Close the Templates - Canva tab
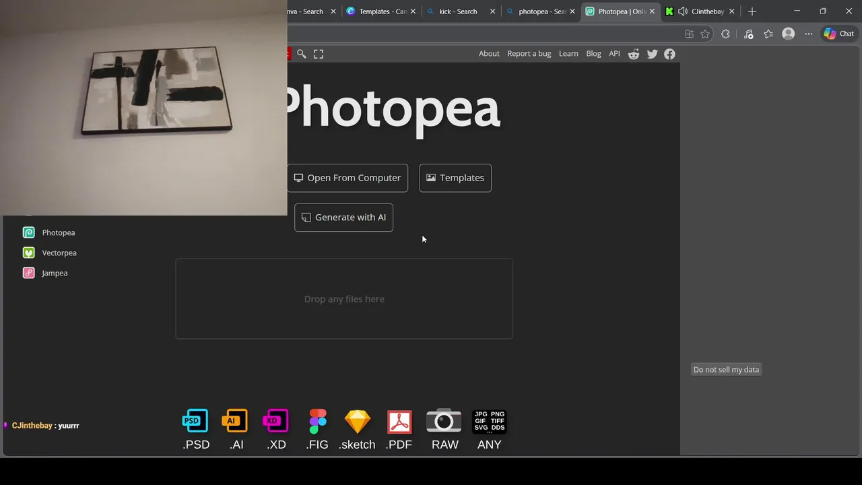 (x=413, y=11)
